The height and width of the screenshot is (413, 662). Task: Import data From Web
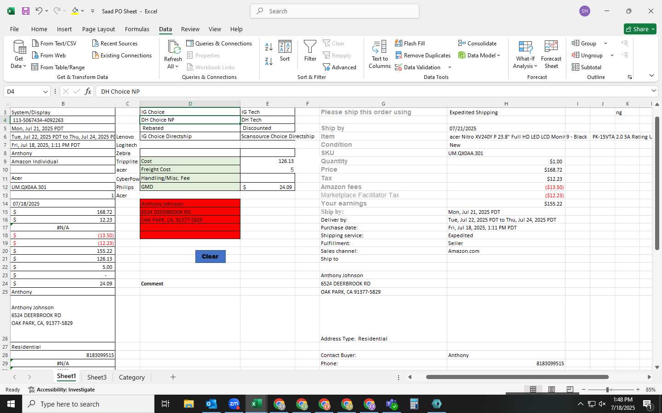coord(49,55)
